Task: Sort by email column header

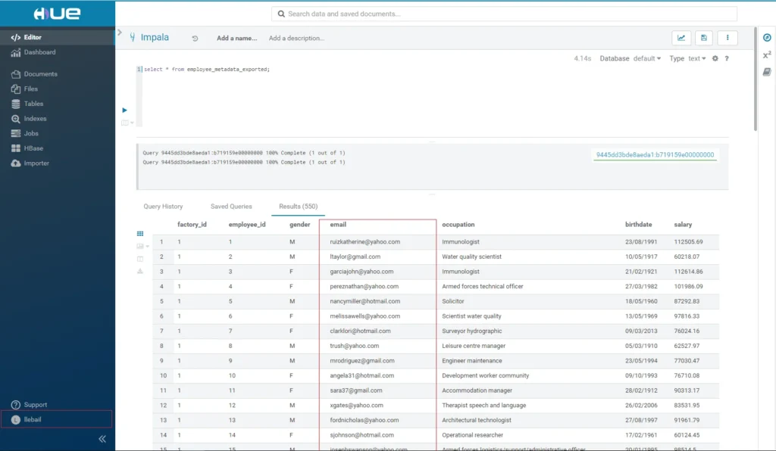Action: (x=338, y=225)
